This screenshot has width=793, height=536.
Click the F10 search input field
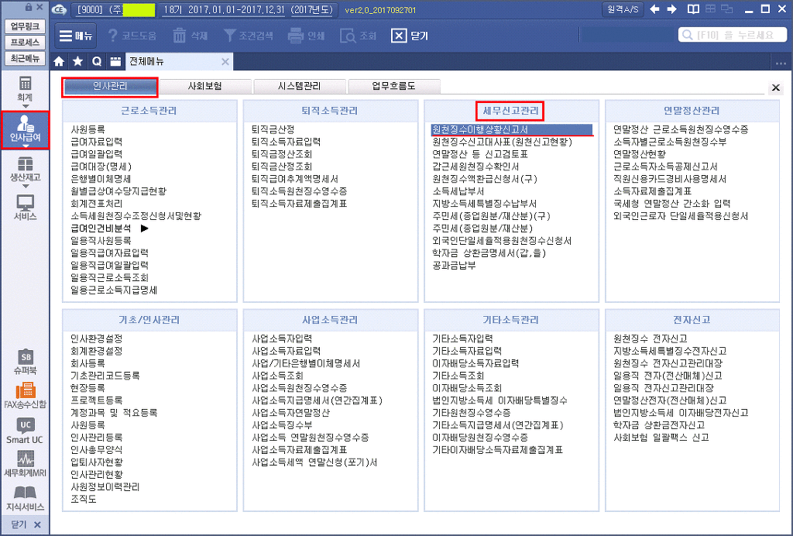(732, 35)
